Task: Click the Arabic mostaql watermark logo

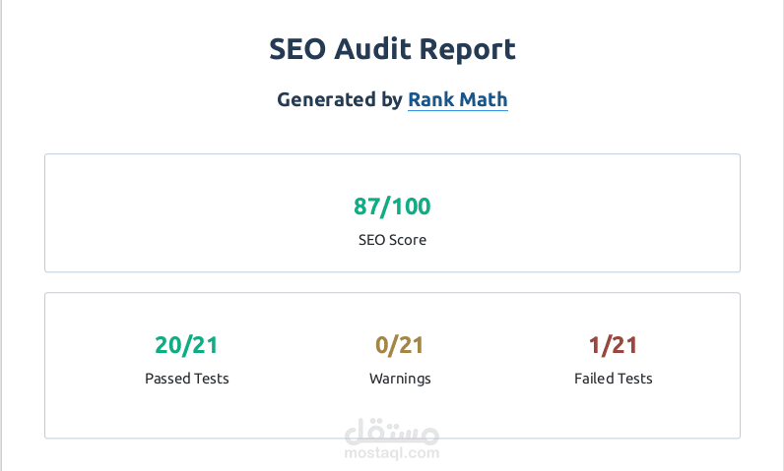Action: pyautogui.click(x=392, y=433)
